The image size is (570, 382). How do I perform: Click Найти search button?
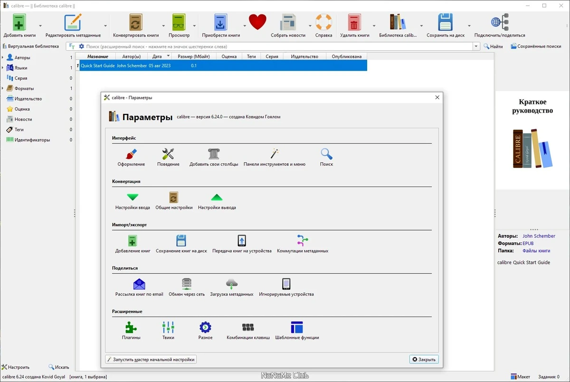(494, 47)
